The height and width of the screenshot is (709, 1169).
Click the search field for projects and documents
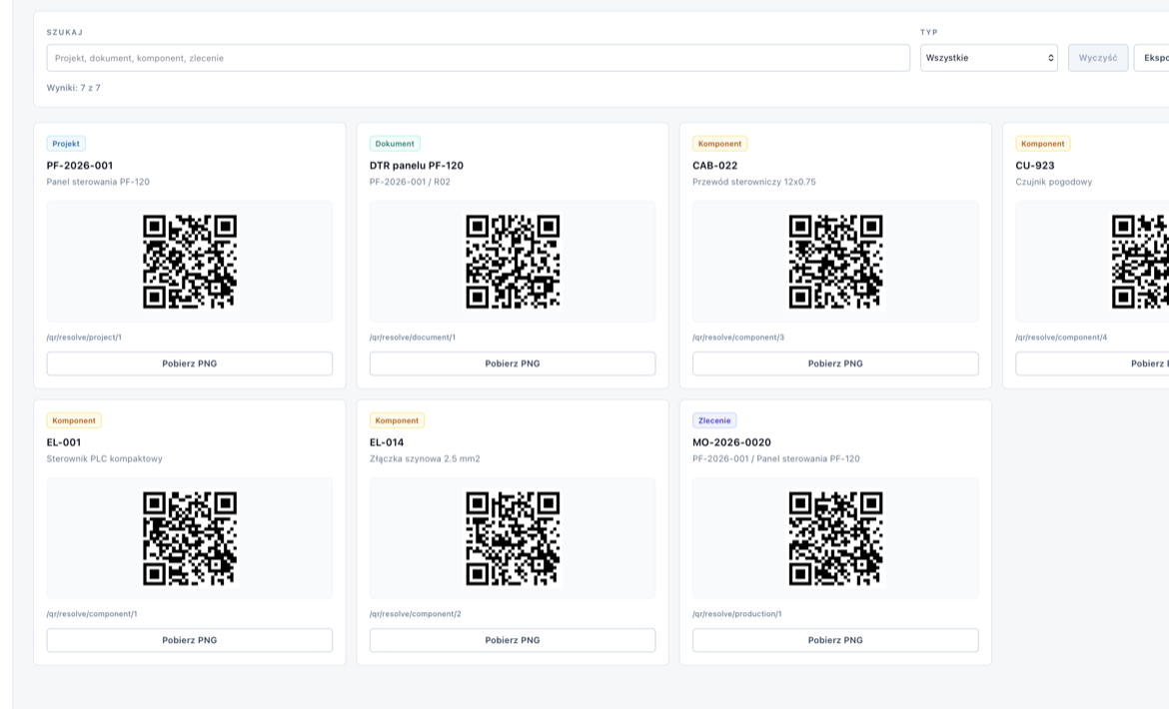(x=478, y=58)
